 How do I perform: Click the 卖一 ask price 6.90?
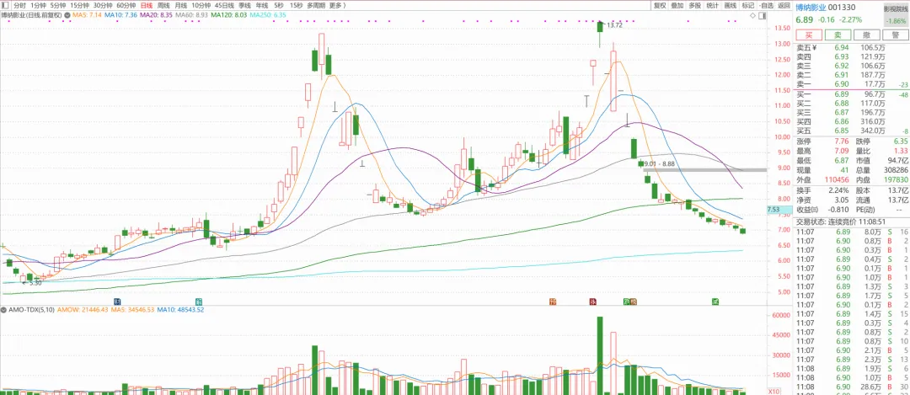pyautogui.click(x=842, y=84)
